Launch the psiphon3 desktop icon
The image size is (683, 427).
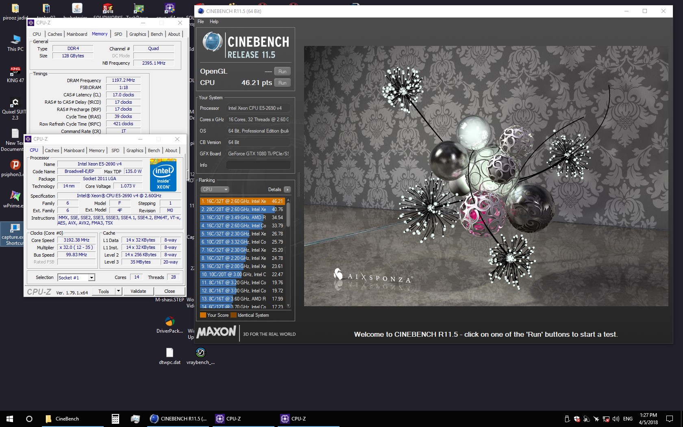coord(15,168)
